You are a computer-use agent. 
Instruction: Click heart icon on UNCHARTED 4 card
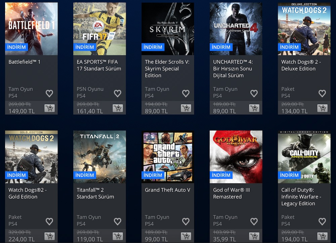point(254,93)
